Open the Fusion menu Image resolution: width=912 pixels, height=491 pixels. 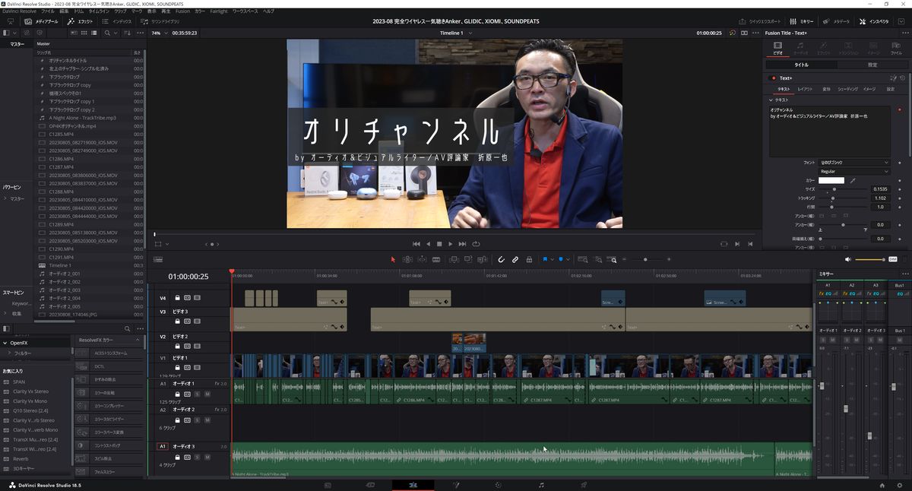click(182, 11)
